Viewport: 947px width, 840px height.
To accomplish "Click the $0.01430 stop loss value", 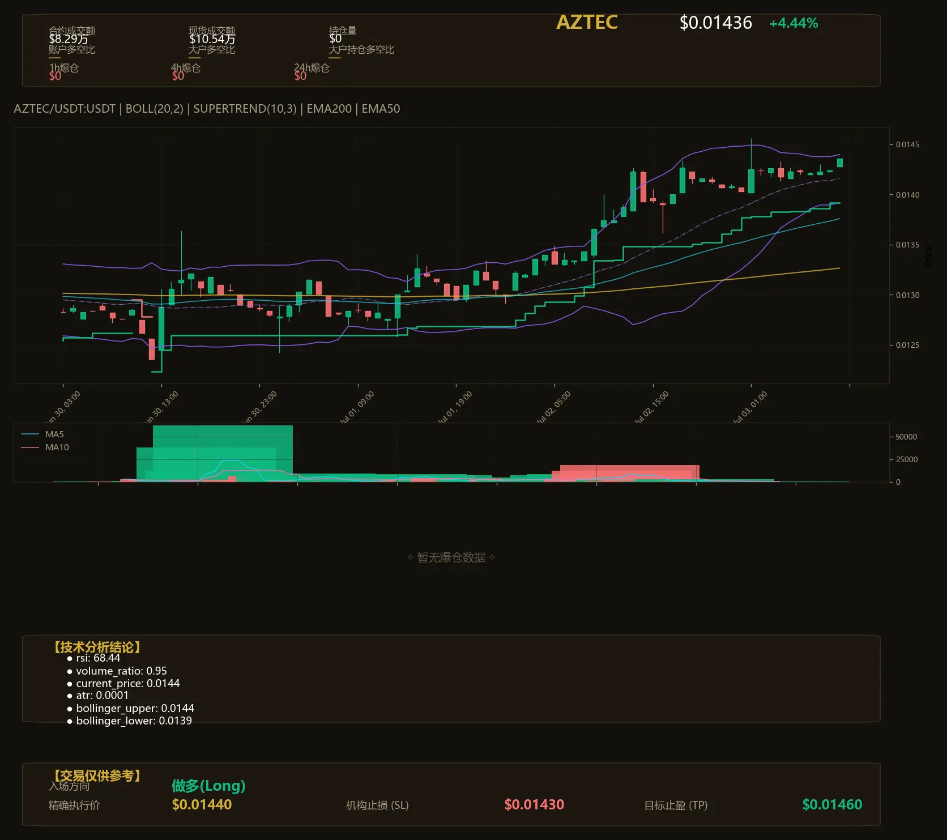I will click(x=534, y=805).
